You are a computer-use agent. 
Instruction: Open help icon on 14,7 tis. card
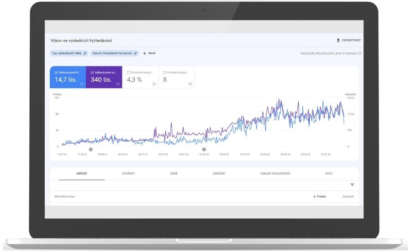[x=82, y=84]
